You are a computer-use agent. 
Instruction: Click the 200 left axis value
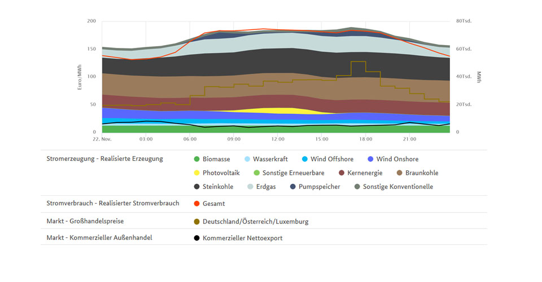pyautogui.click(x=91, y=21)
